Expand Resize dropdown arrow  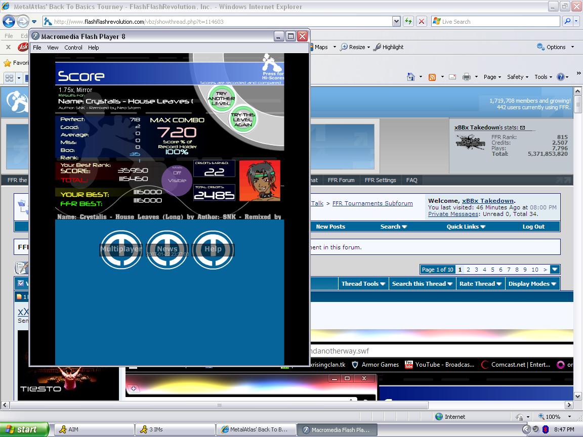coord(368,47)
